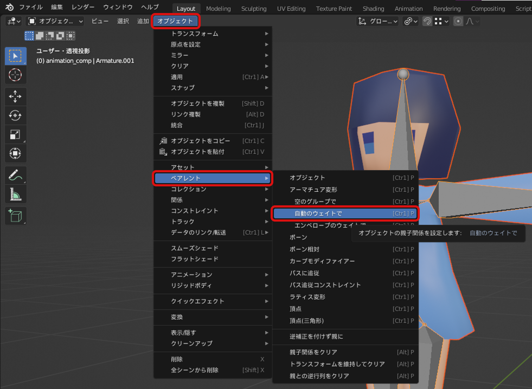Image resolution: width=532 pixels, height=389 pixels.
Task: Expand the ミラー submenu
Action: (213, 55)
